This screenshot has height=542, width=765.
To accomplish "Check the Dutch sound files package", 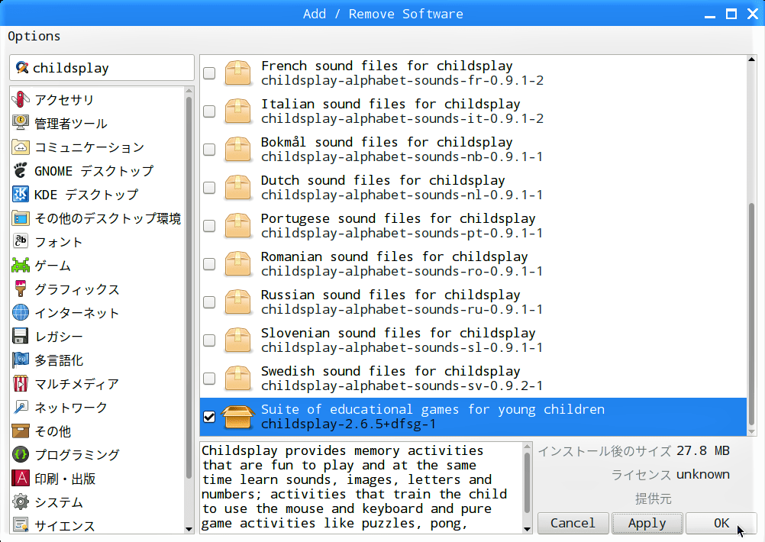I will click(209, 187).
